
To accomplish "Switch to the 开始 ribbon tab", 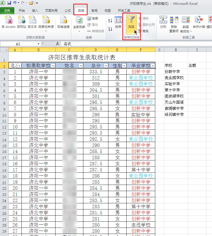I will click(21, 10).
